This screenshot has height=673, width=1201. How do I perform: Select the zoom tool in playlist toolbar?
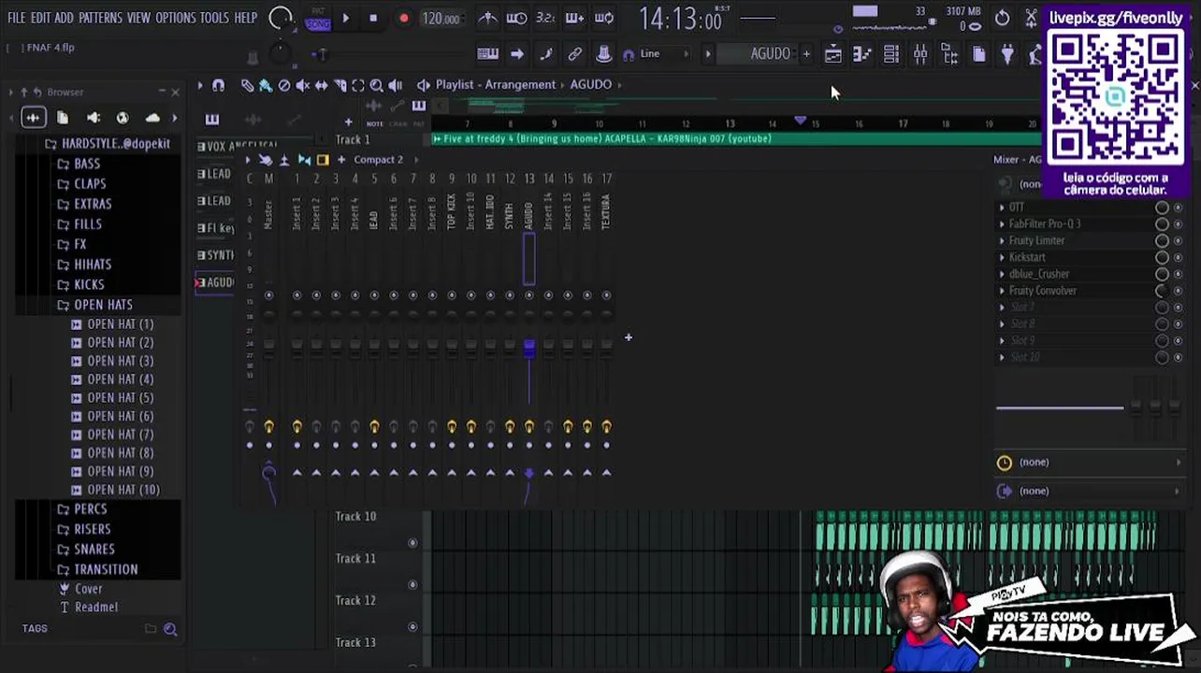tap(376, 85)
